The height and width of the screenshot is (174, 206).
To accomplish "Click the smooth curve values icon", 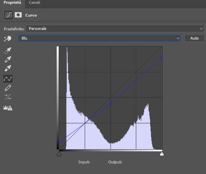I will click(8, 97).
